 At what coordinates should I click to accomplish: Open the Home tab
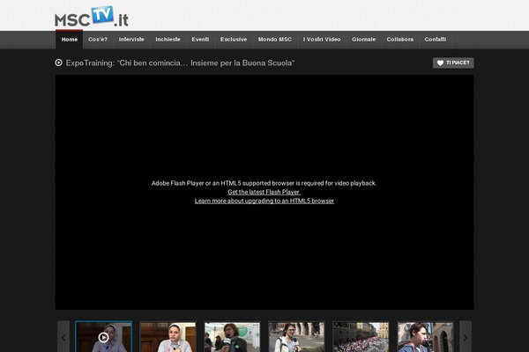click(x=70, y=40)
